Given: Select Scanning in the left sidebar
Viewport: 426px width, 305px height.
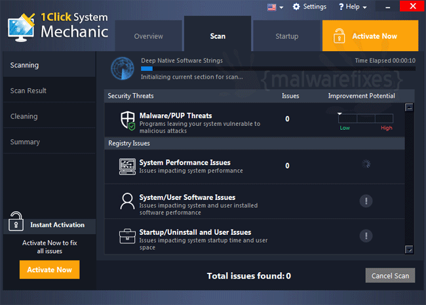Looking at the screenshot, I should tap(49, 65).
